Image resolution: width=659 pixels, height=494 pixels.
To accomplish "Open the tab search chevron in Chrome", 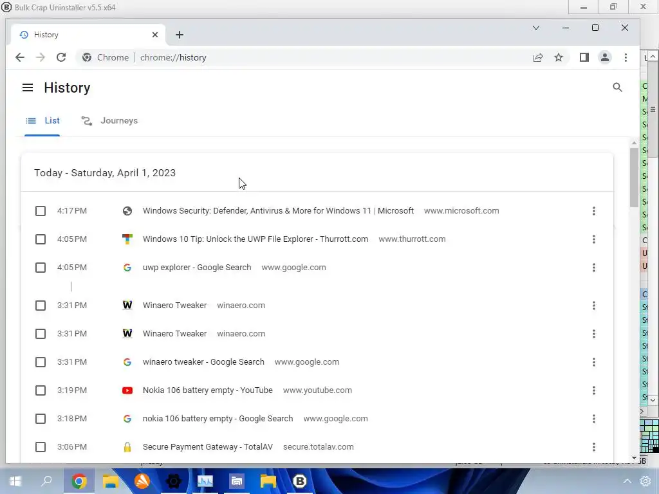I will tap(536, 28).
